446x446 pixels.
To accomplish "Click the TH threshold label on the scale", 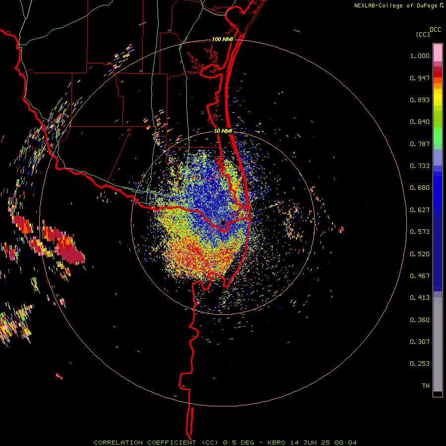I will 426,386.
